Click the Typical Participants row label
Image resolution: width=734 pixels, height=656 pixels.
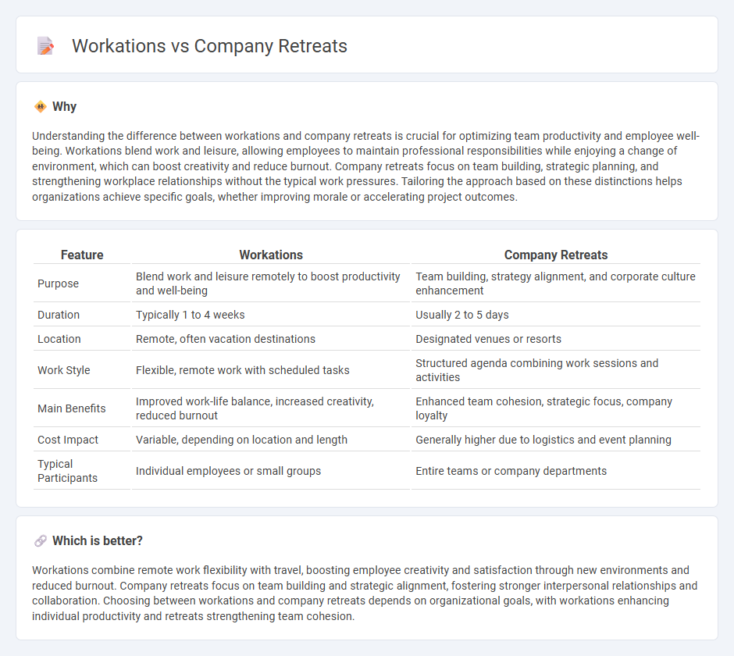pyautogui.click(x=67, y=471)
